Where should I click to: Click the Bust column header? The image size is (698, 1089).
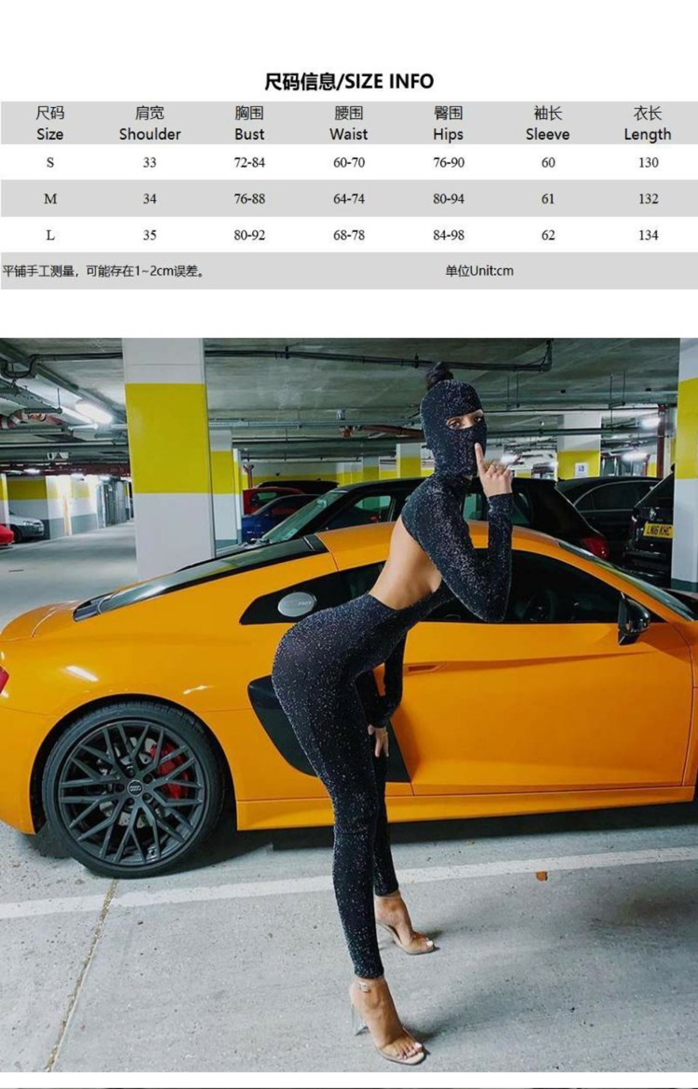tap(249, 123)
